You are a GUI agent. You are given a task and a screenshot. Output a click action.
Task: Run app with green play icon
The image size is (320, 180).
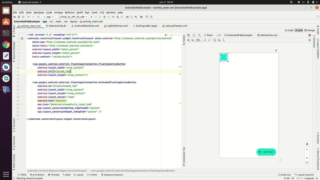(x=91, y=17)
